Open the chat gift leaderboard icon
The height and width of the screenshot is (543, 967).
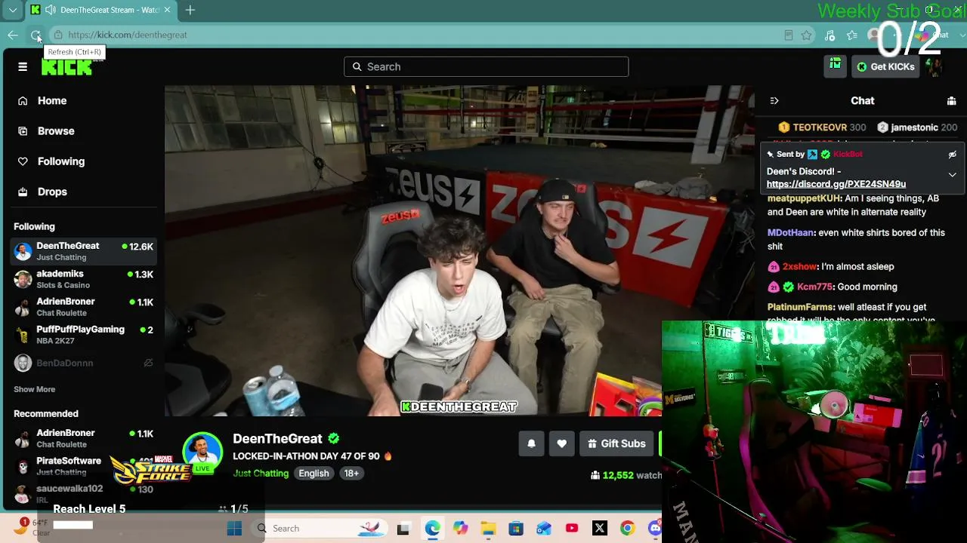click(952, 101)
